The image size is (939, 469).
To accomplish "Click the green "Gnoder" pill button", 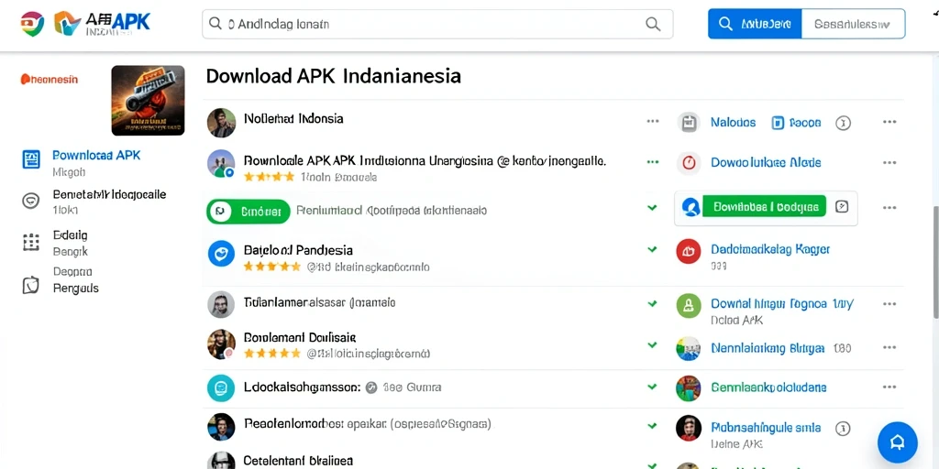I will [248, 212].
